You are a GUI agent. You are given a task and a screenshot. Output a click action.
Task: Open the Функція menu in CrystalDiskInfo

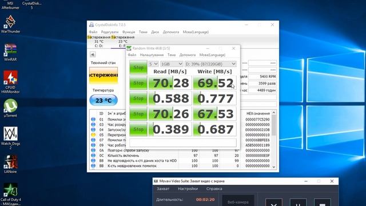click(129, 32)
